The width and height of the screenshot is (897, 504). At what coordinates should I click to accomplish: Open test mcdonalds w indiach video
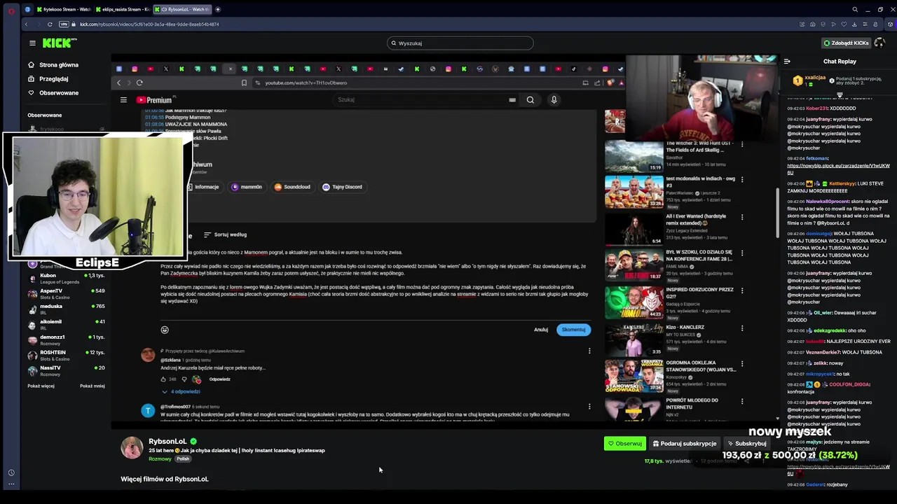(634, 192)
